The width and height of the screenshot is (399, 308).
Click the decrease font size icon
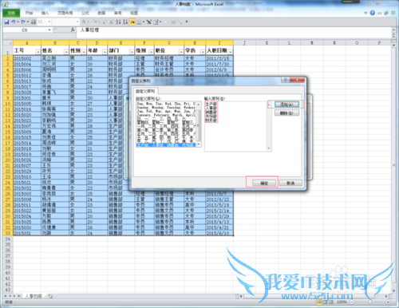tap(105, 22)
